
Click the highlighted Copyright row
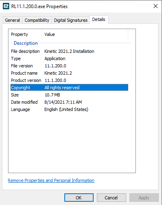[69, 88]
